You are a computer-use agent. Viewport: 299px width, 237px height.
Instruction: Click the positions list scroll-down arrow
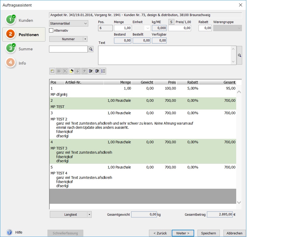tap(239, 202)
